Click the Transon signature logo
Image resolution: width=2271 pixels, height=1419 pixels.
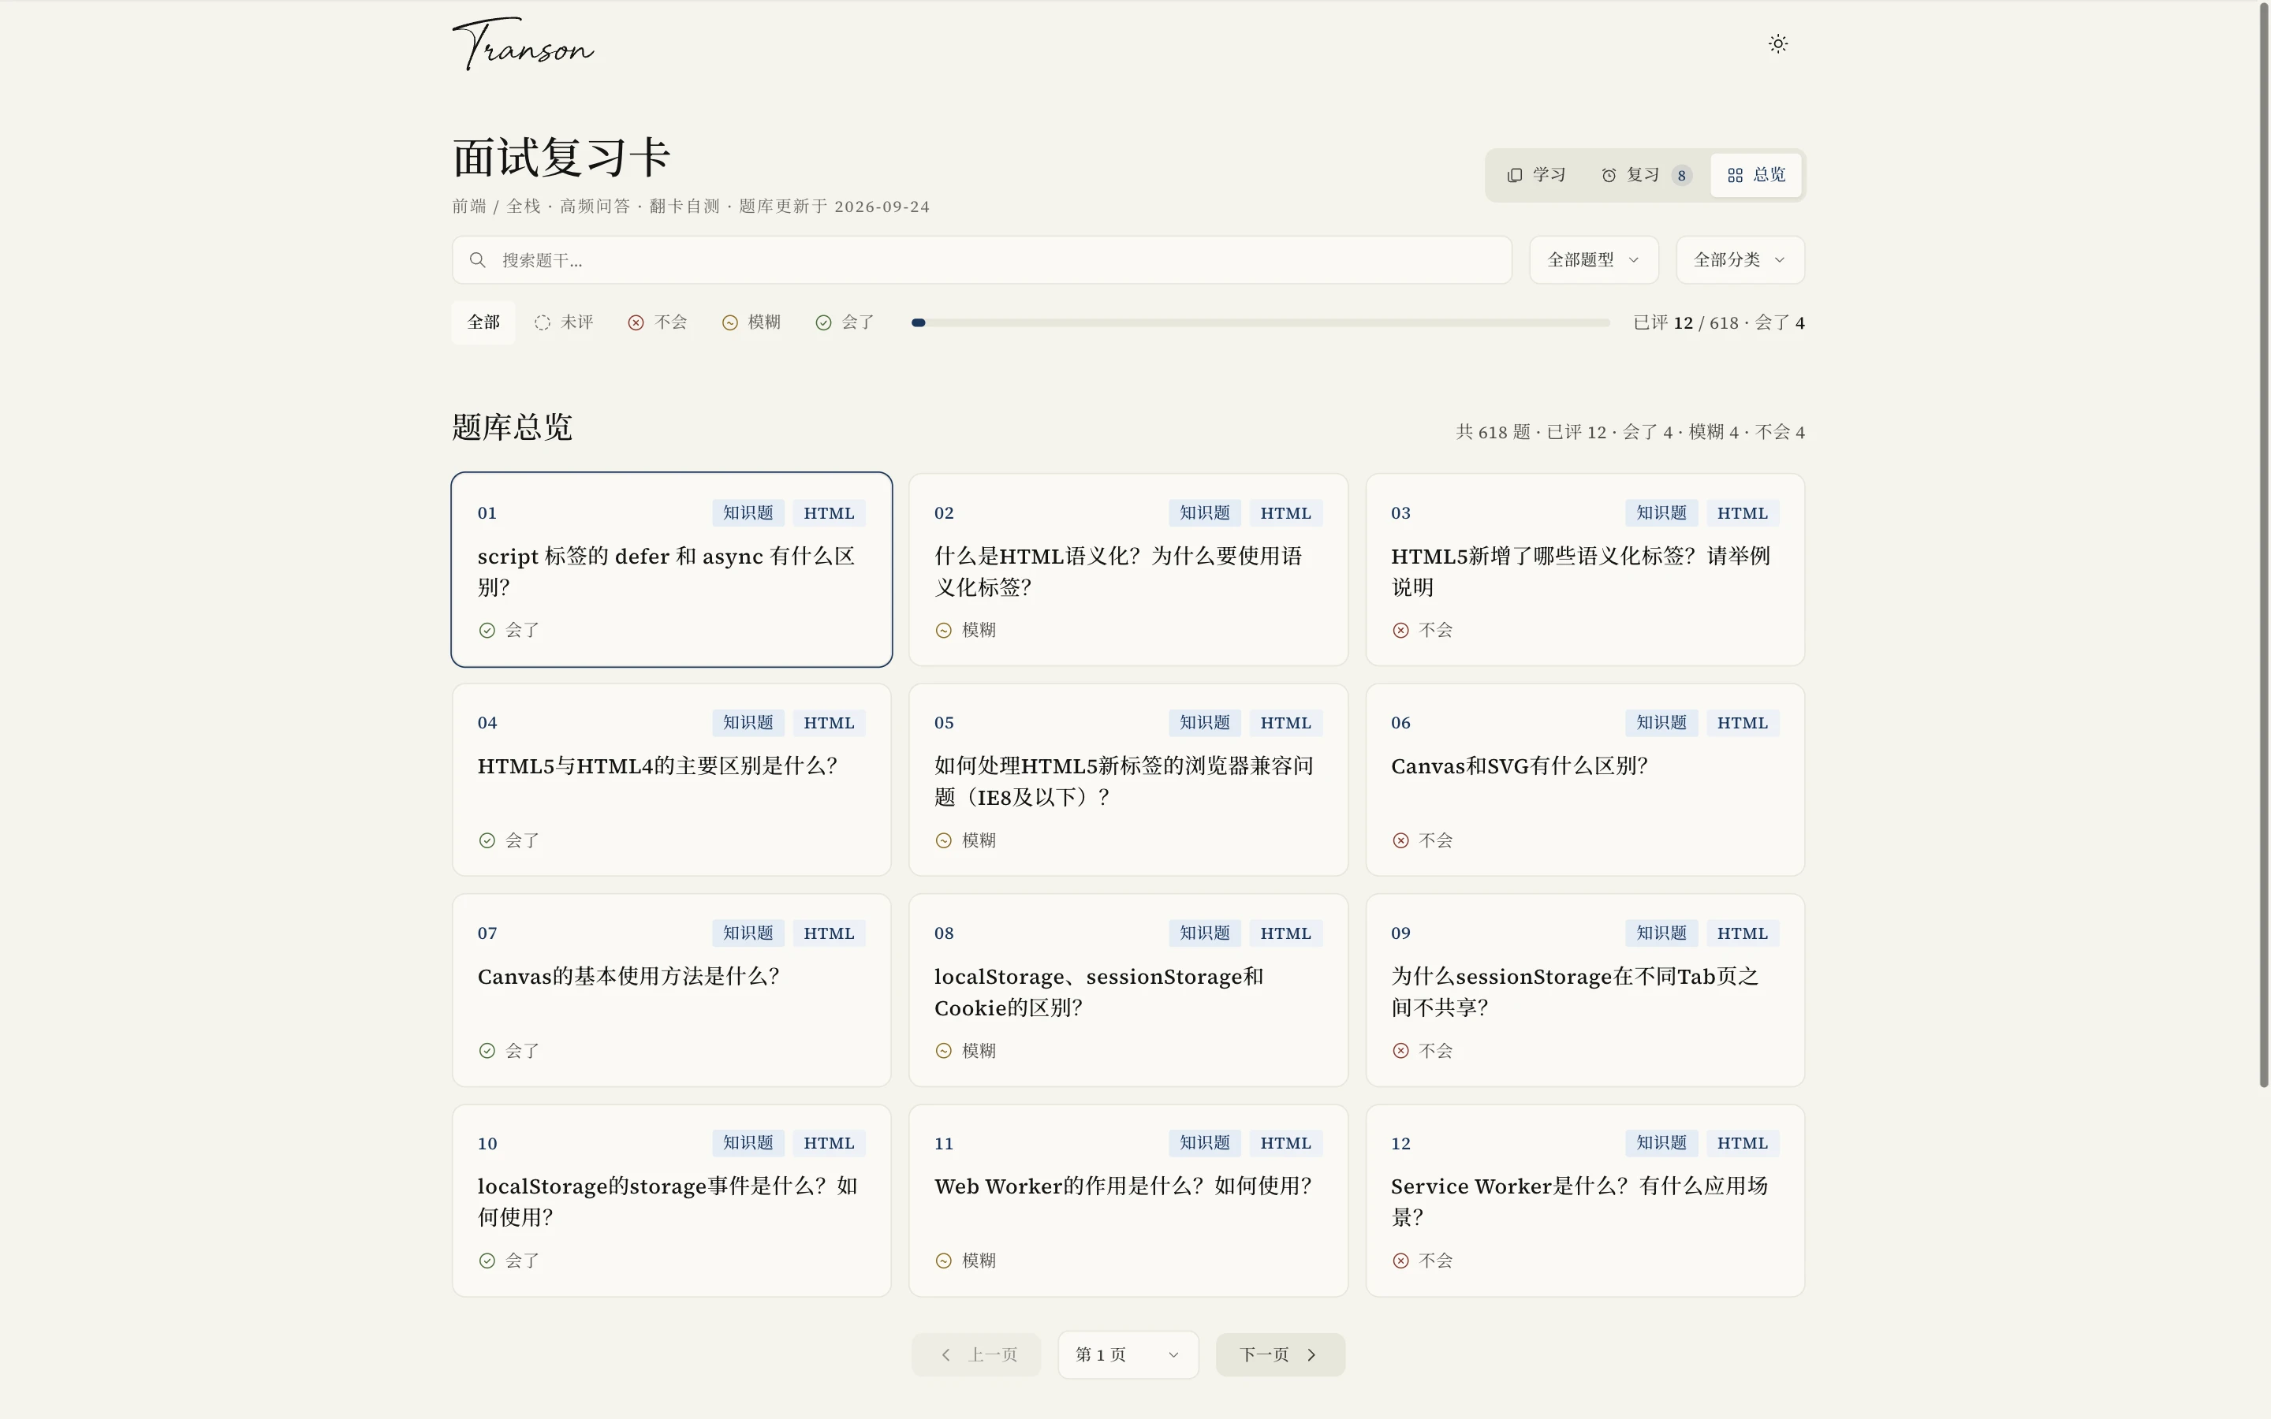[523, 44]
